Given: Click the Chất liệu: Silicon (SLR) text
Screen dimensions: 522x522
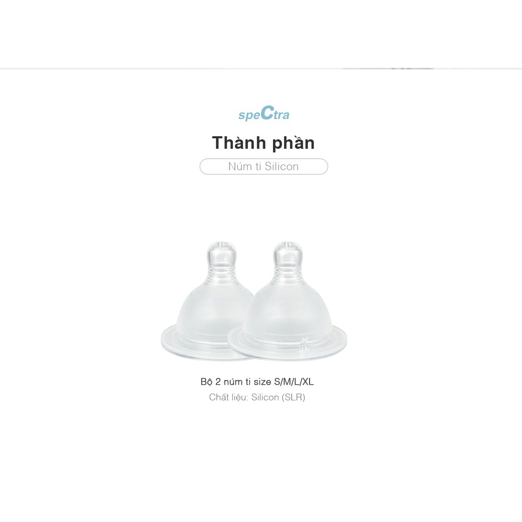Looking at the screenshot, I should point(257,397).
